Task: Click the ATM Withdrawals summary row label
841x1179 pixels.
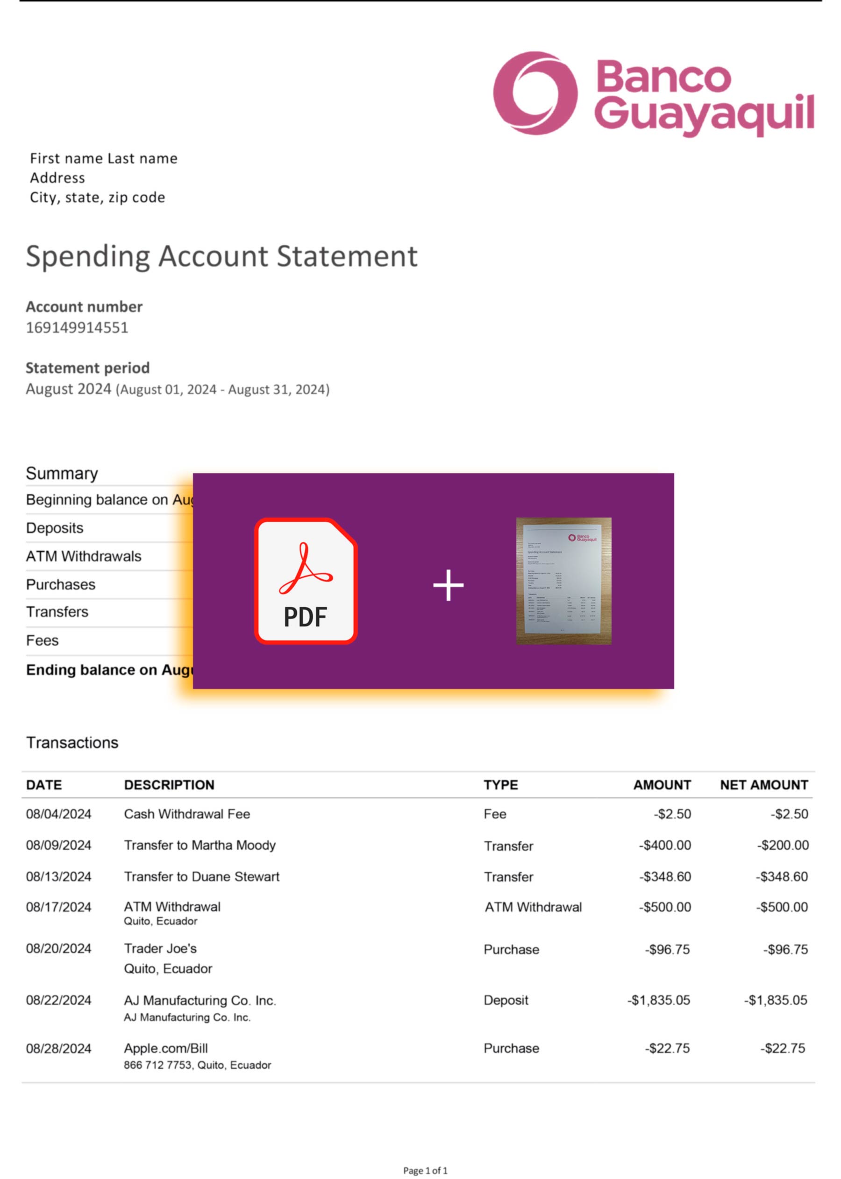Action: [84, 556]
